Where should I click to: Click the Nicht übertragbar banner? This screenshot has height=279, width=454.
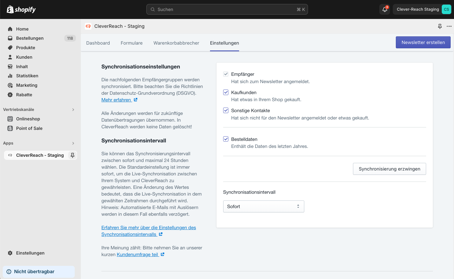point(39,272)
